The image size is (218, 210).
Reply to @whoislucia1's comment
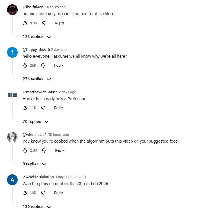pyautogui.click(x=59, y=150)
